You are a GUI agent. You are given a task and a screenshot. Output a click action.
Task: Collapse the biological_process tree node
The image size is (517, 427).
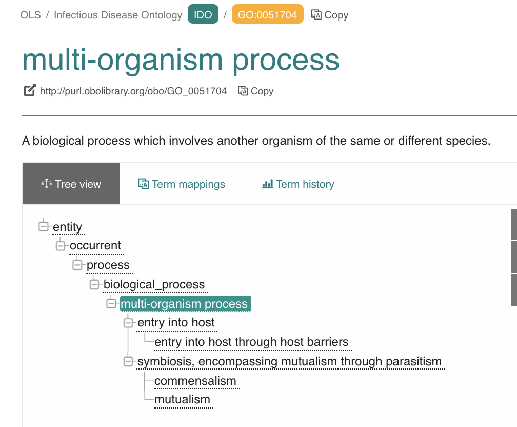[x=94, y=284]
